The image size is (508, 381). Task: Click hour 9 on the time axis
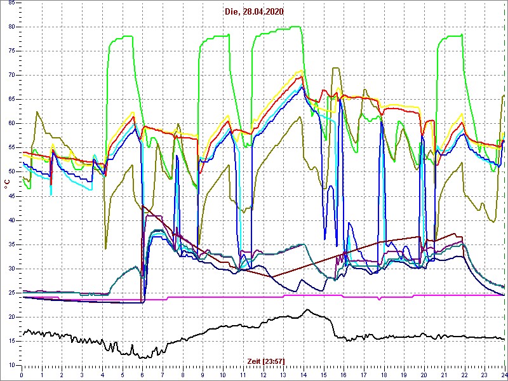point(203,375)
